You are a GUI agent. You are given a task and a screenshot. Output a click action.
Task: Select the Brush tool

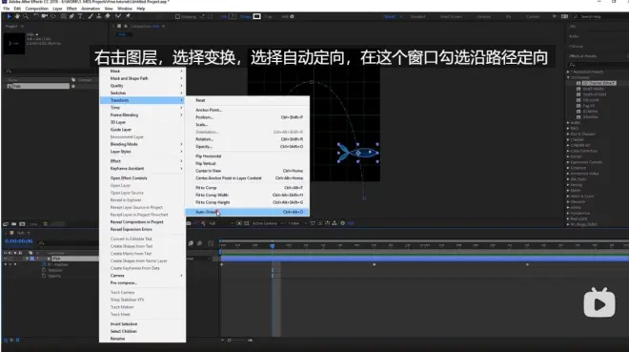(x=91, y=16)
